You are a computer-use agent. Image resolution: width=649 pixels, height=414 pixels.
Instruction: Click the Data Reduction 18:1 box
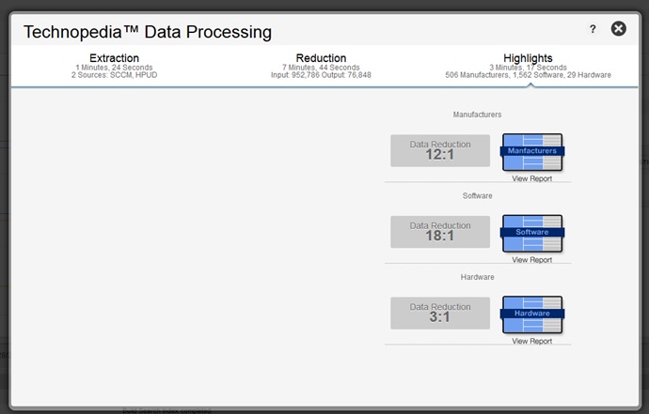[x=440, y=232]
